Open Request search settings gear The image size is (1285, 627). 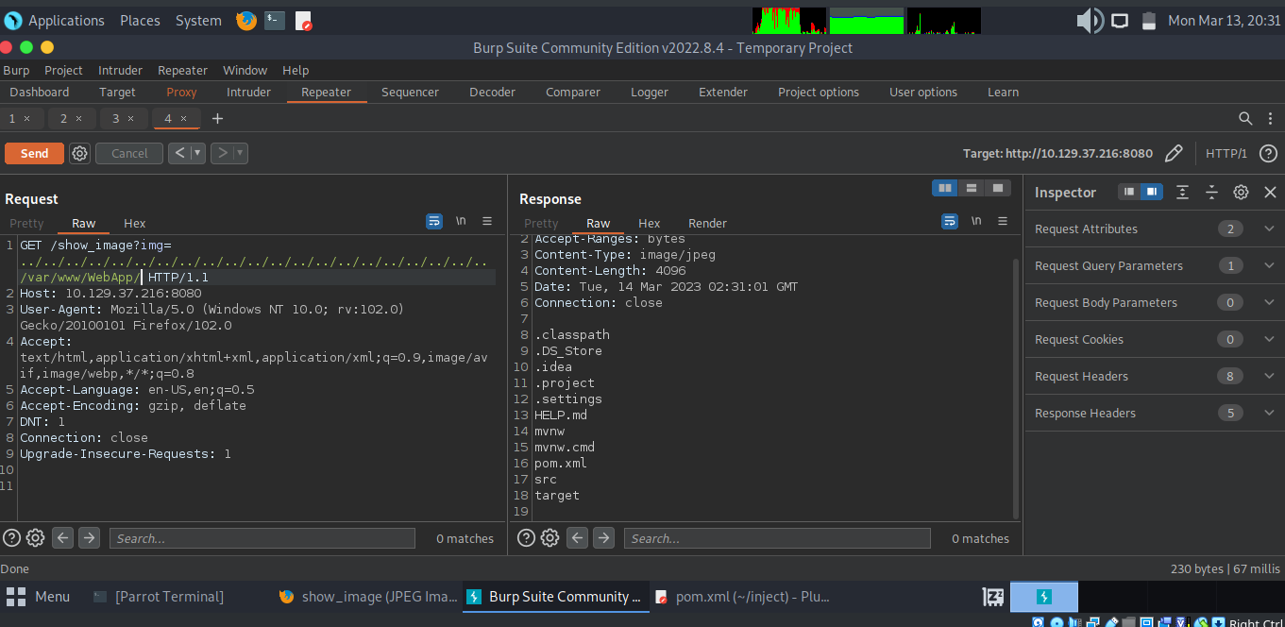coord(35,538)
